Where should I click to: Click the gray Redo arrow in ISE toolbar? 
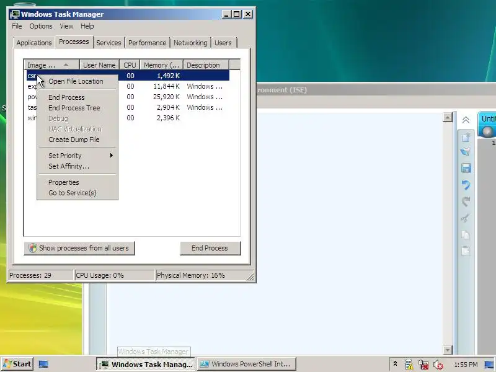[466, 201]
